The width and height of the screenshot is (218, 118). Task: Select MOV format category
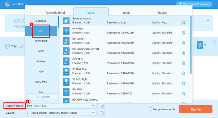coord(41,51)
